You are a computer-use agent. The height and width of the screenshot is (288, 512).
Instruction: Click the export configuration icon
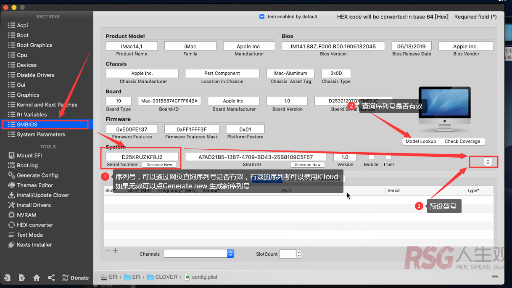22,277
